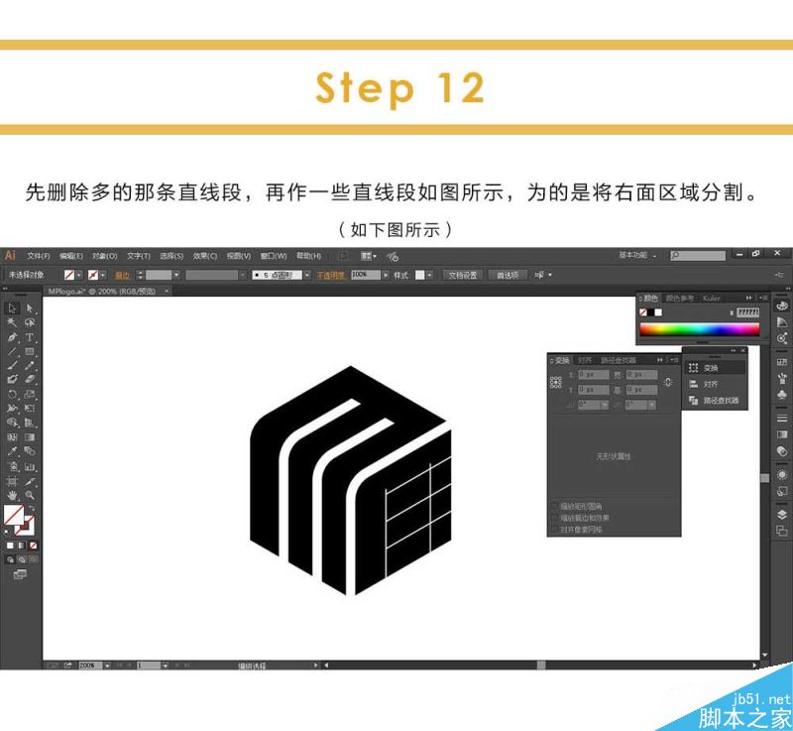The height and width of the screenshot is (731, 793).
Task: Switch to the Kuler tab
Action: (x=711, y=298)
